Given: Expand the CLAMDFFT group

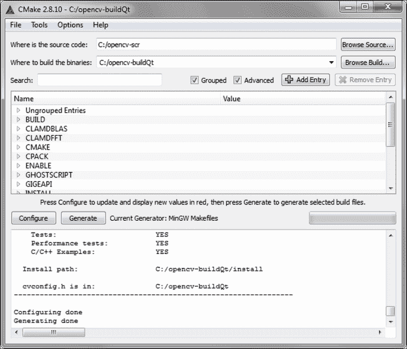Looking at the screenshot, I should (19, 138).
